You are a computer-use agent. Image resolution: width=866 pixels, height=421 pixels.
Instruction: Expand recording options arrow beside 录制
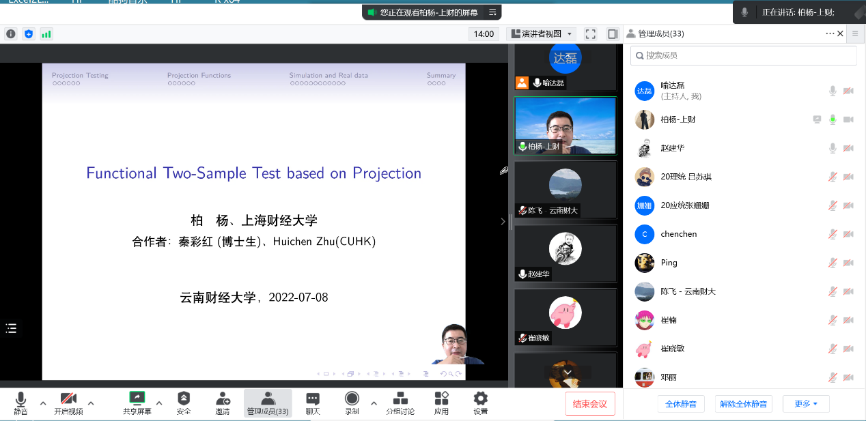point(374,403)
